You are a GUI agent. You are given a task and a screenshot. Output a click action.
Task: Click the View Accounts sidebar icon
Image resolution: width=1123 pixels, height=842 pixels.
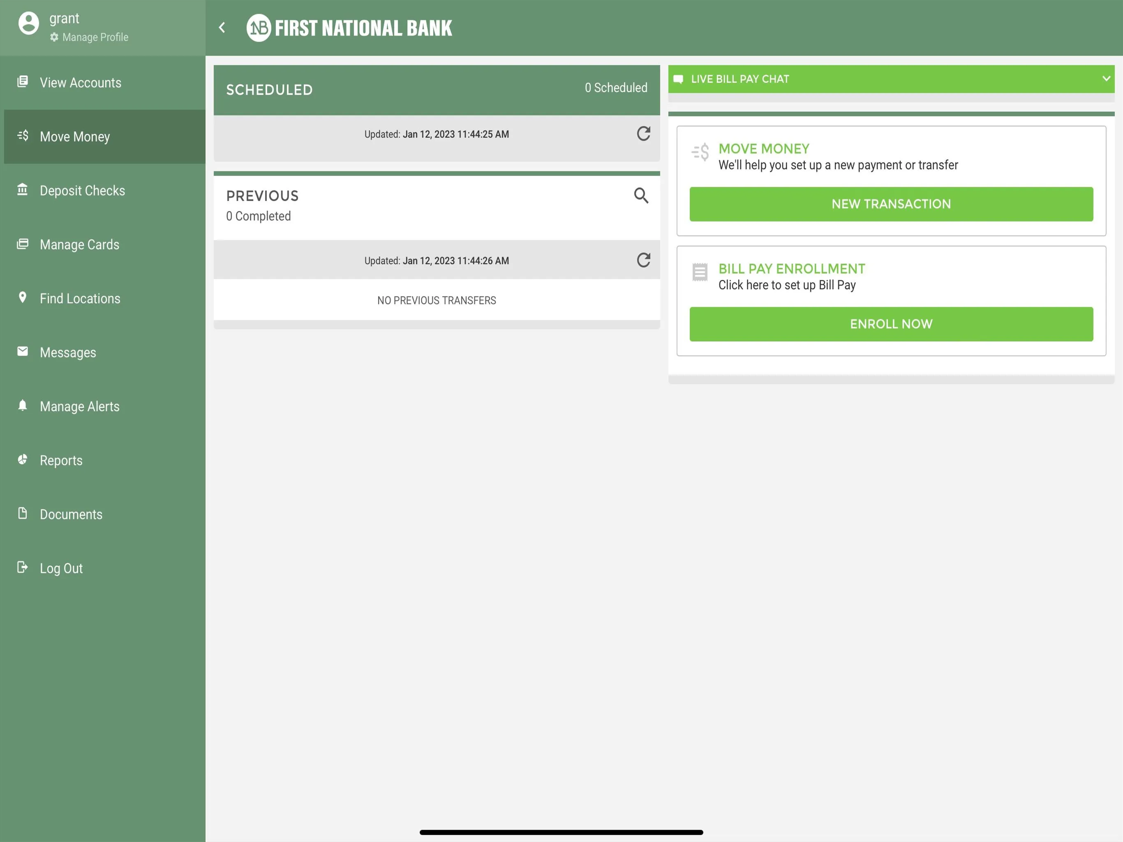[x=22, y=81]
